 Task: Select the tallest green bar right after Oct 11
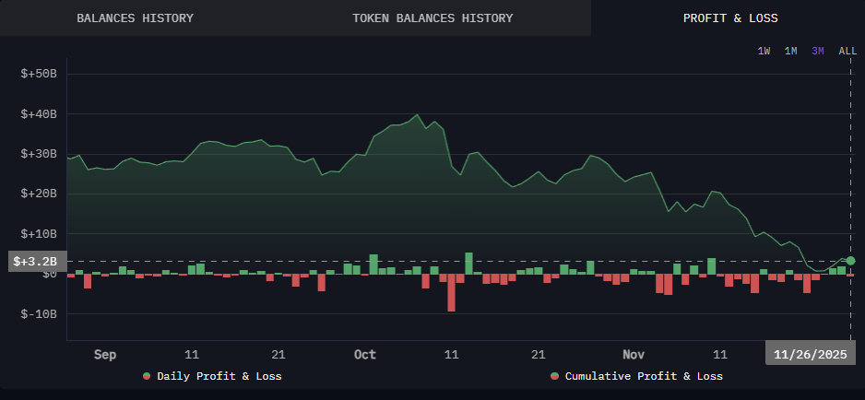pos(468,263)
